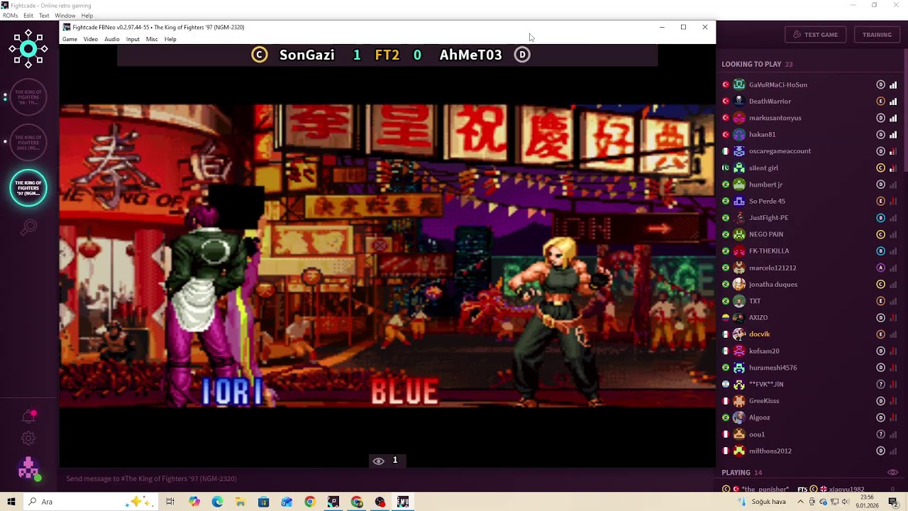Open Fightcade settings gear icon
This screenshot has height=511, width=908.
[x=28, y=439]
